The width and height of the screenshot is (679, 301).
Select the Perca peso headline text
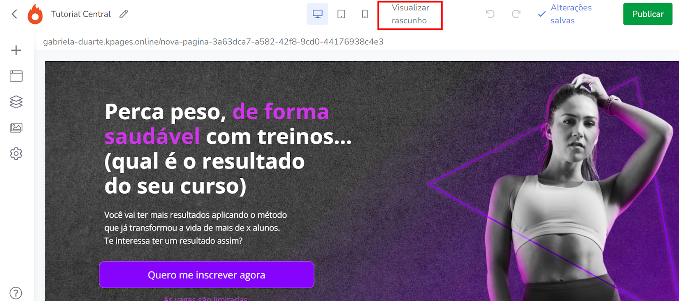pyautogui.click(x=228, y=149)
